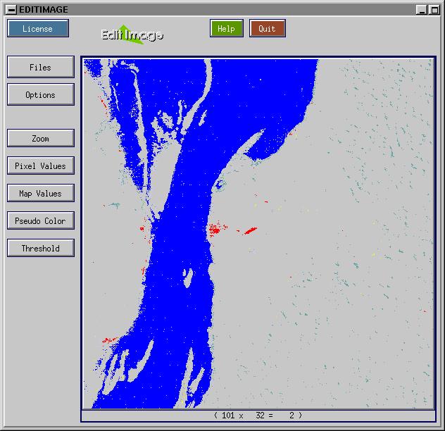Click the pixel coordinate readout '( 101 x 32 = 2 )'
The width and height of the screenshot is (445, 431).
click(258, 416)
